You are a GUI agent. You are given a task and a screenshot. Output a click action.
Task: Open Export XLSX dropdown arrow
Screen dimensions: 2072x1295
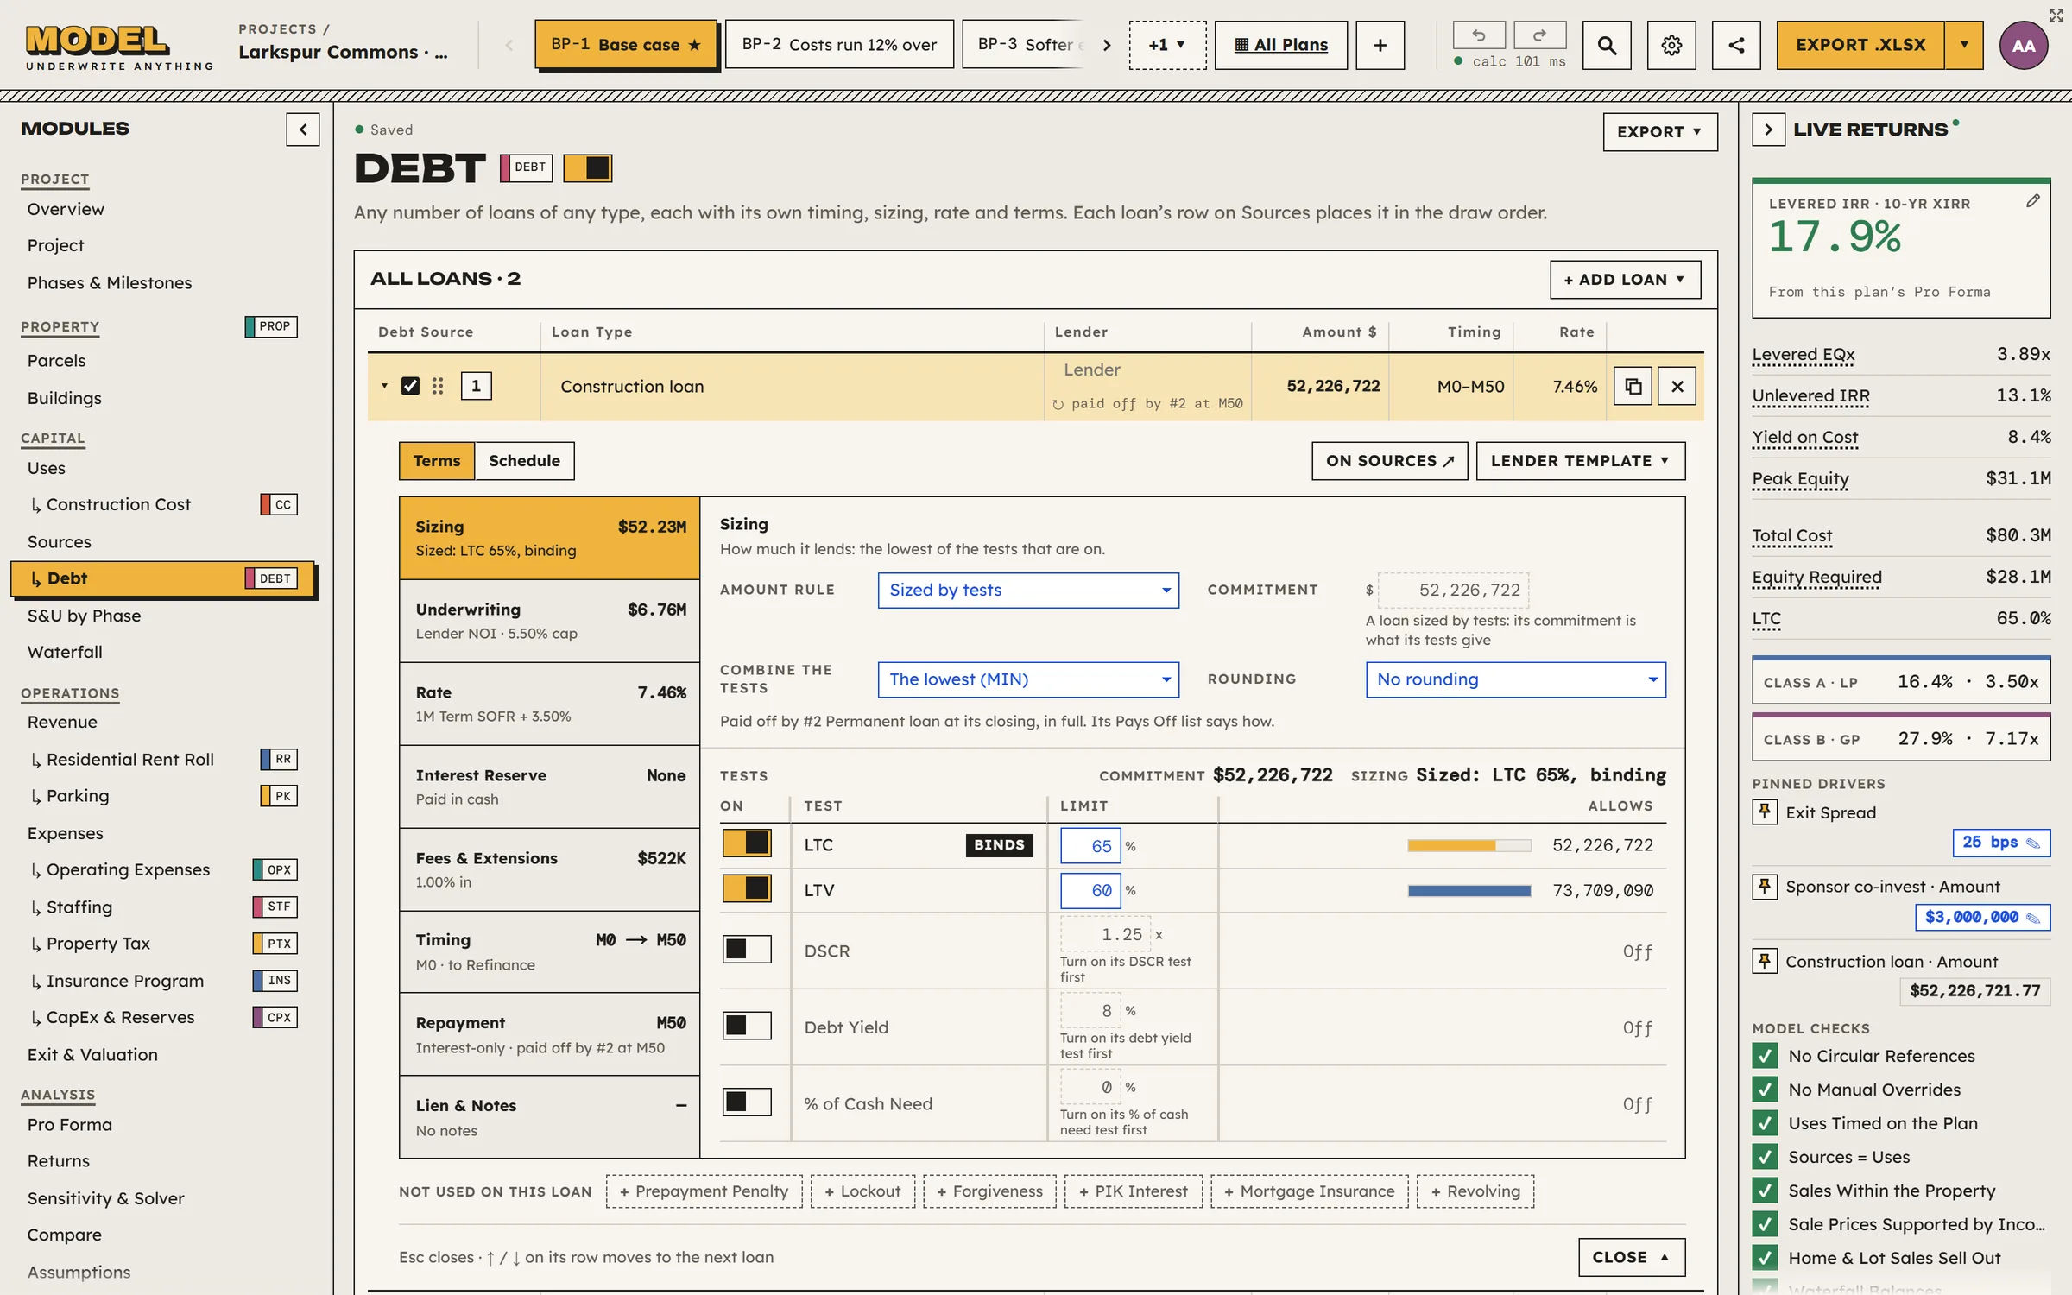[x=1965, y=45]
